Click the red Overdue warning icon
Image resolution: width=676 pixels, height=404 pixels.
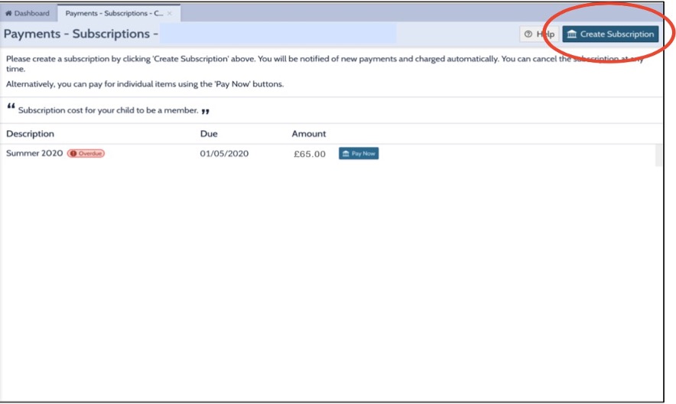click(x=73, y=154)
